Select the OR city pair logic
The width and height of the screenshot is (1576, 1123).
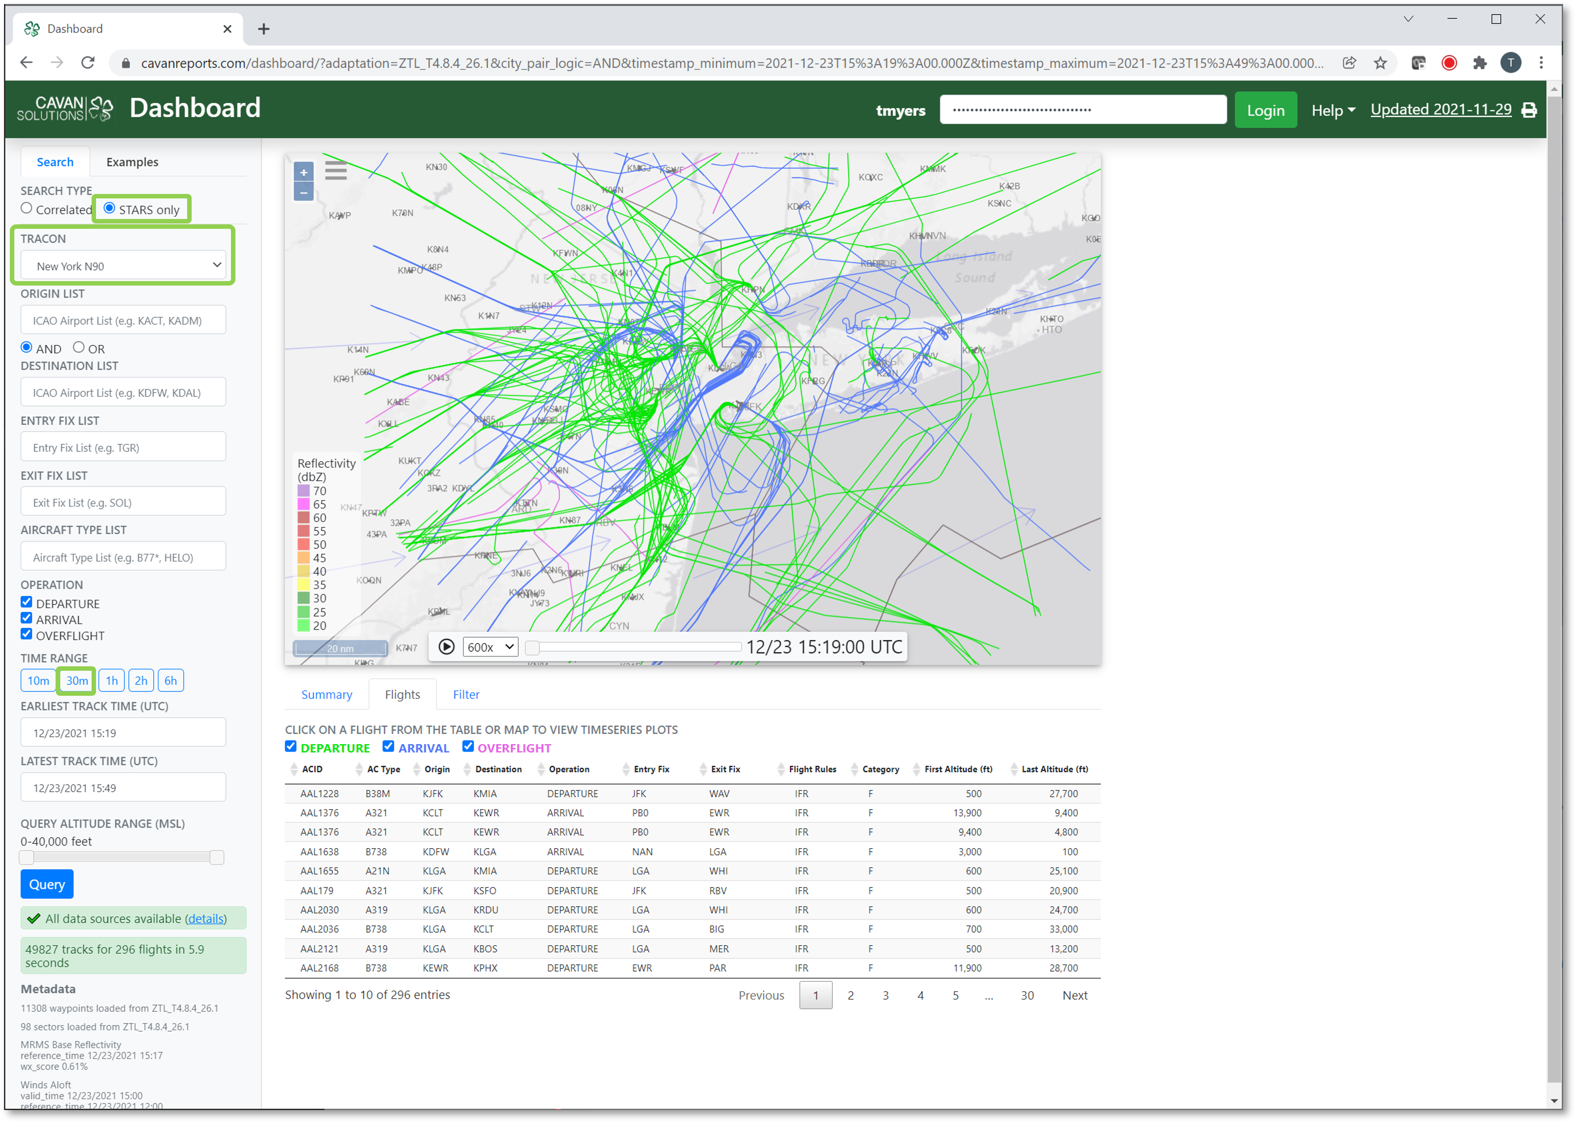click(79, 348)
